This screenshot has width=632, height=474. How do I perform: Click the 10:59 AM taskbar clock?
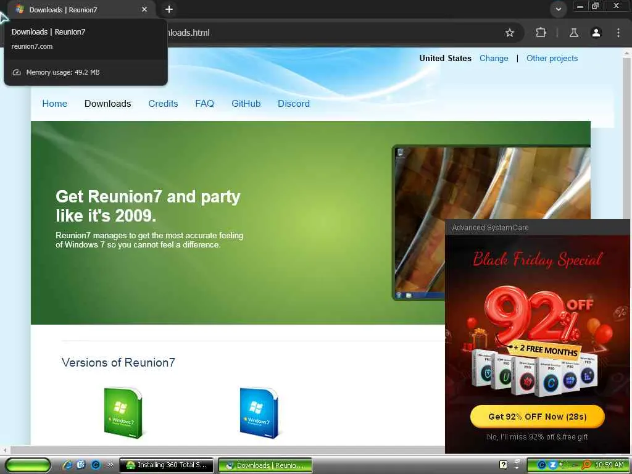click(x=609, y=465)
